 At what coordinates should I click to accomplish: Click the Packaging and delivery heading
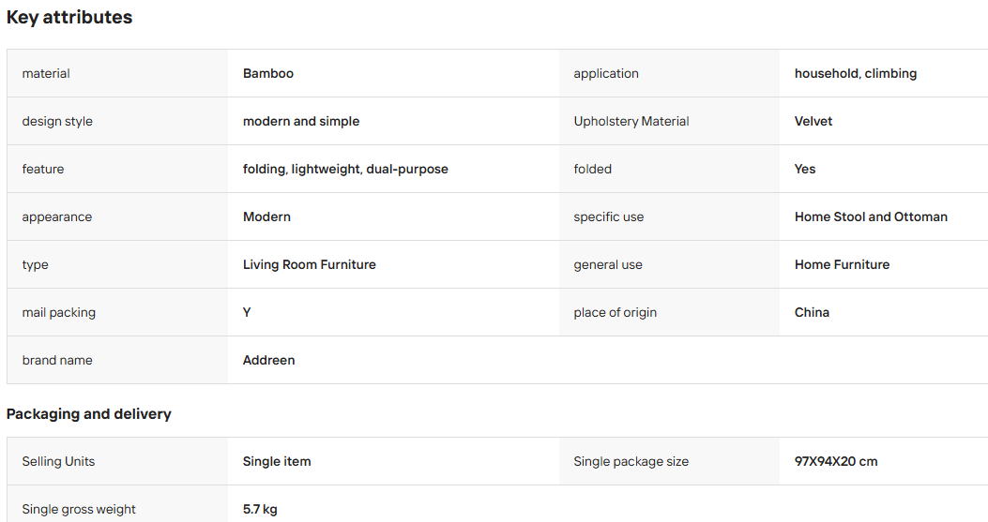point(89,414)
